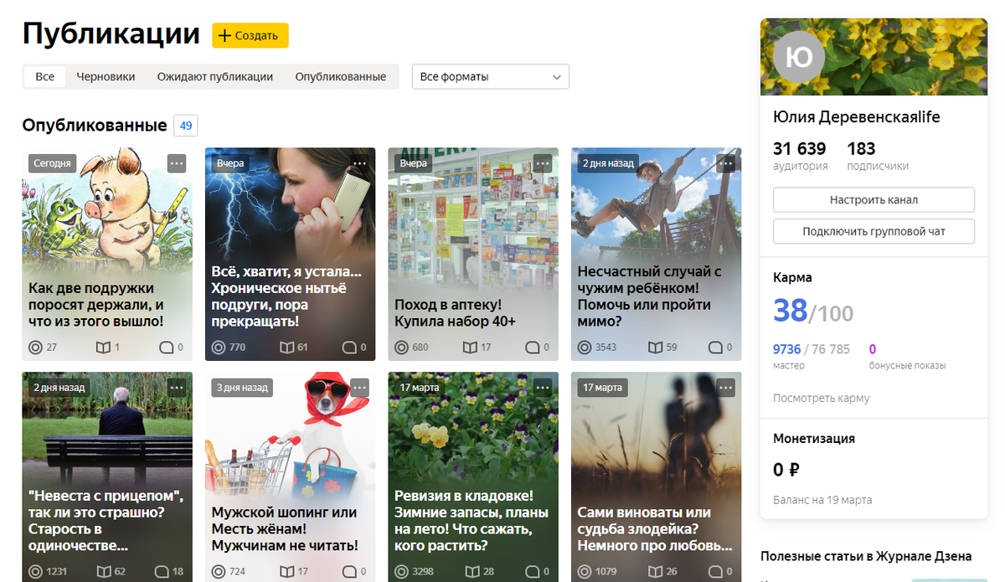Click views icon showing 3543 on swing card
1005x582 pixels.
(585, 348)
